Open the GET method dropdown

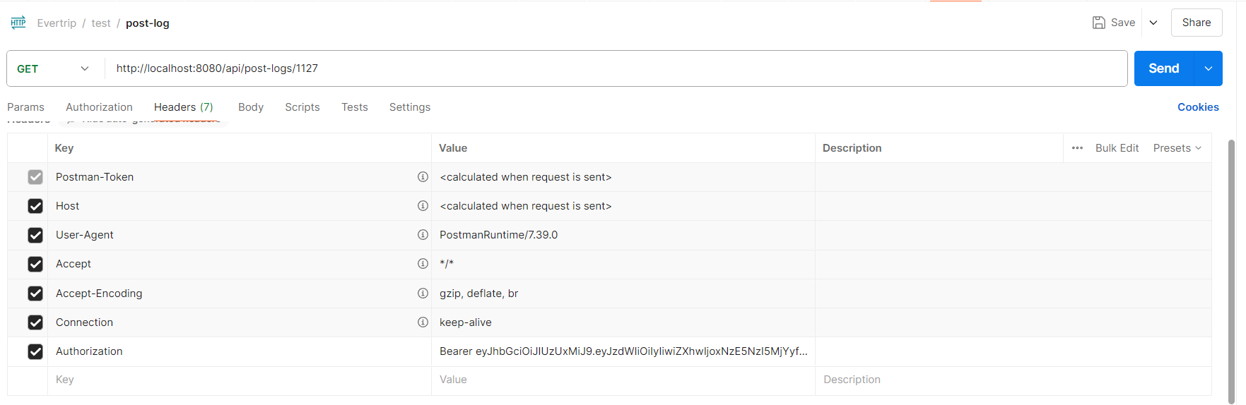coord(54,68)
